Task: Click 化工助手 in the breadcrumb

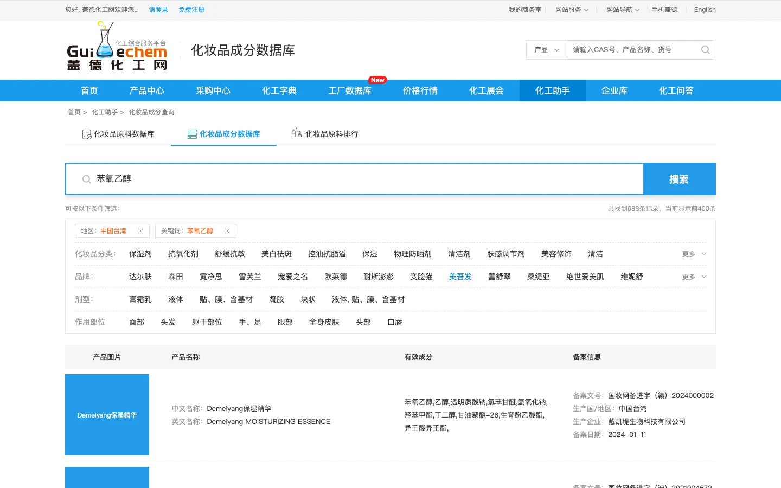Action: coord(105,112)
